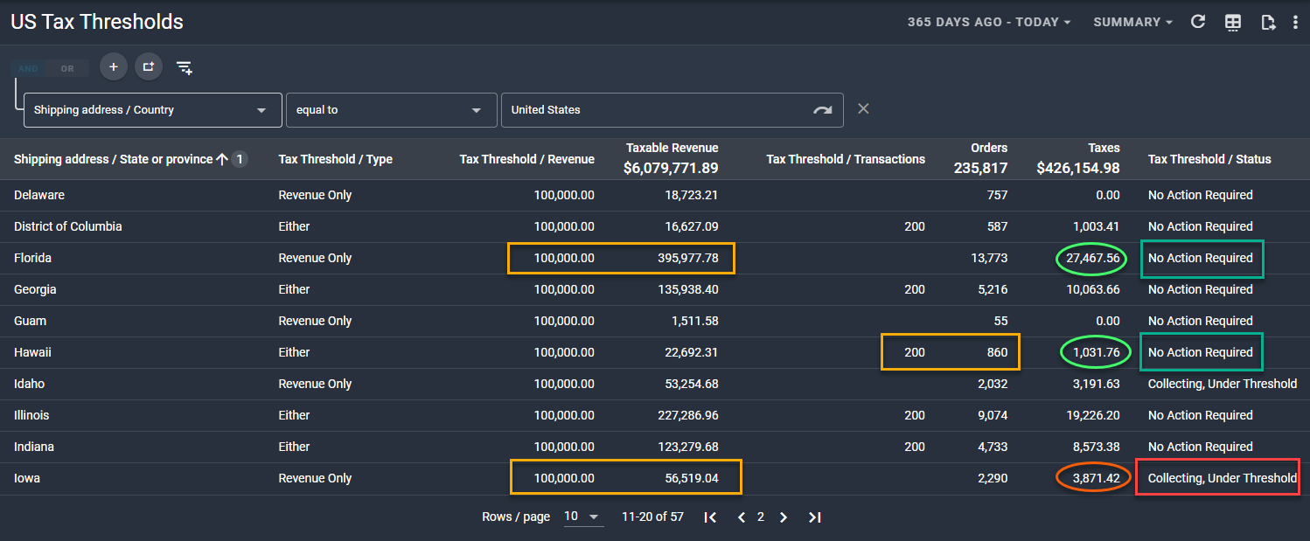Sort by Taxable Revenue column header

(x=672, y=148)
